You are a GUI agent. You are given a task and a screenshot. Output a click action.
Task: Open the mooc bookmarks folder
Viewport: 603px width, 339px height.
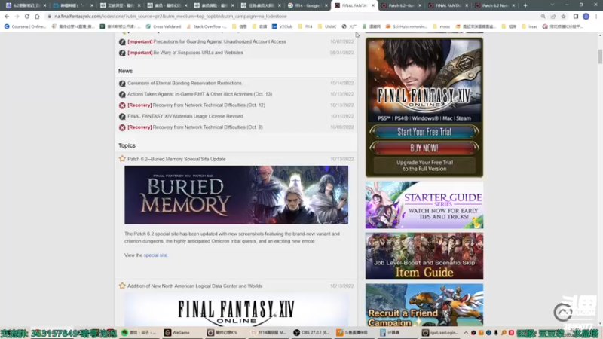(x=442, y=26)
